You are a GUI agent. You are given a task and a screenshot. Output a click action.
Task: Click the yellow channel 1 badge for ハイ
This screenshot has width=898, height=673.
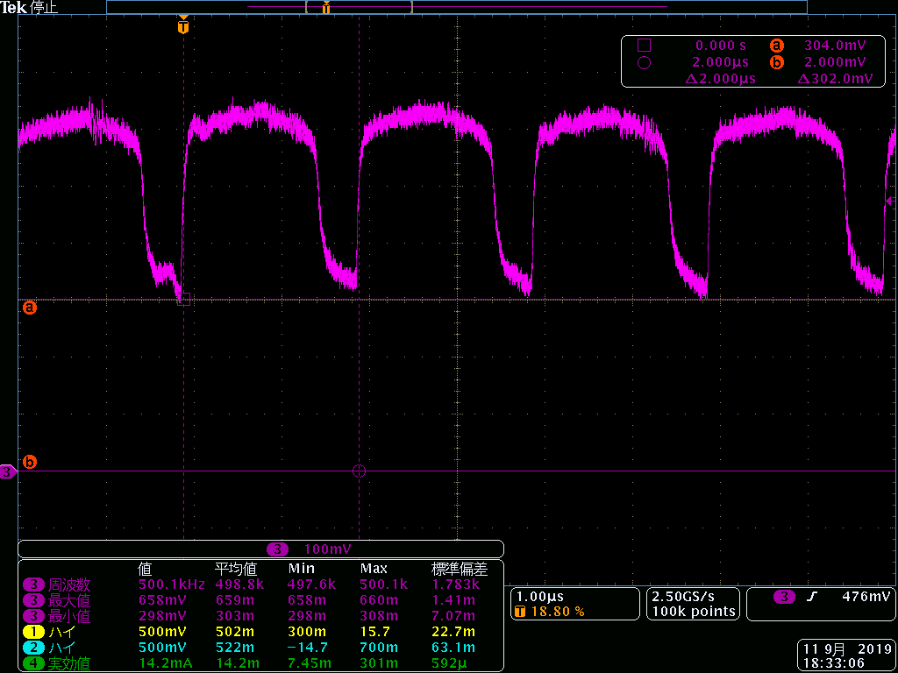pos(34,632)
